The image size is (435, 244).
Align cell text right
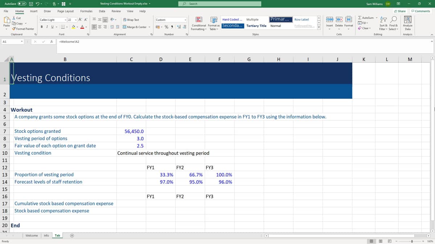[105, 27]
